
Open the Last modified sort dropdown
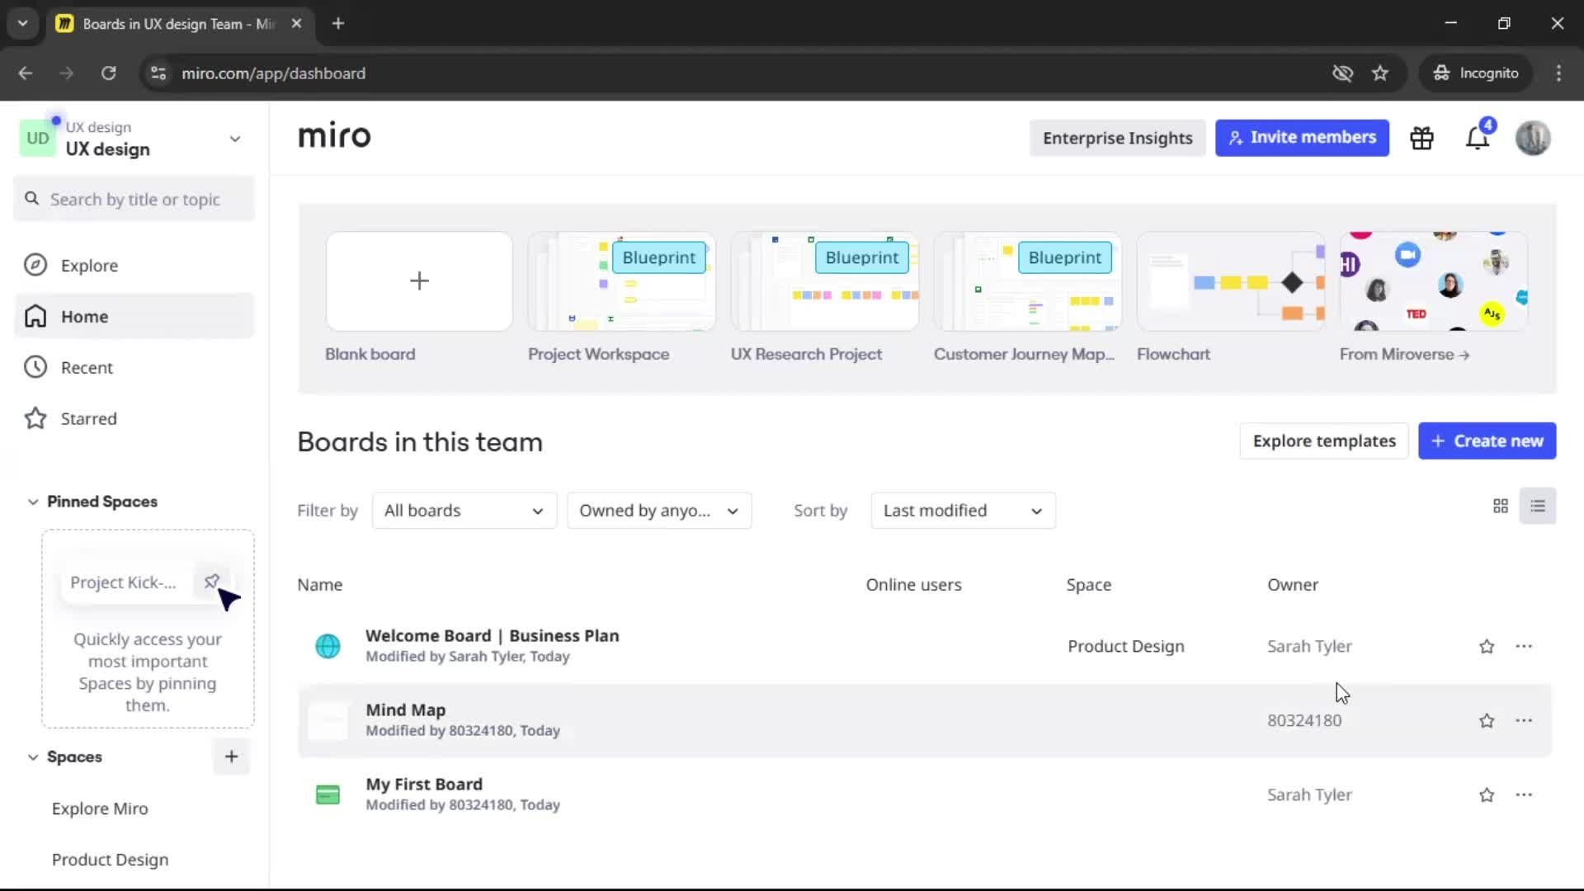(963, 511)
